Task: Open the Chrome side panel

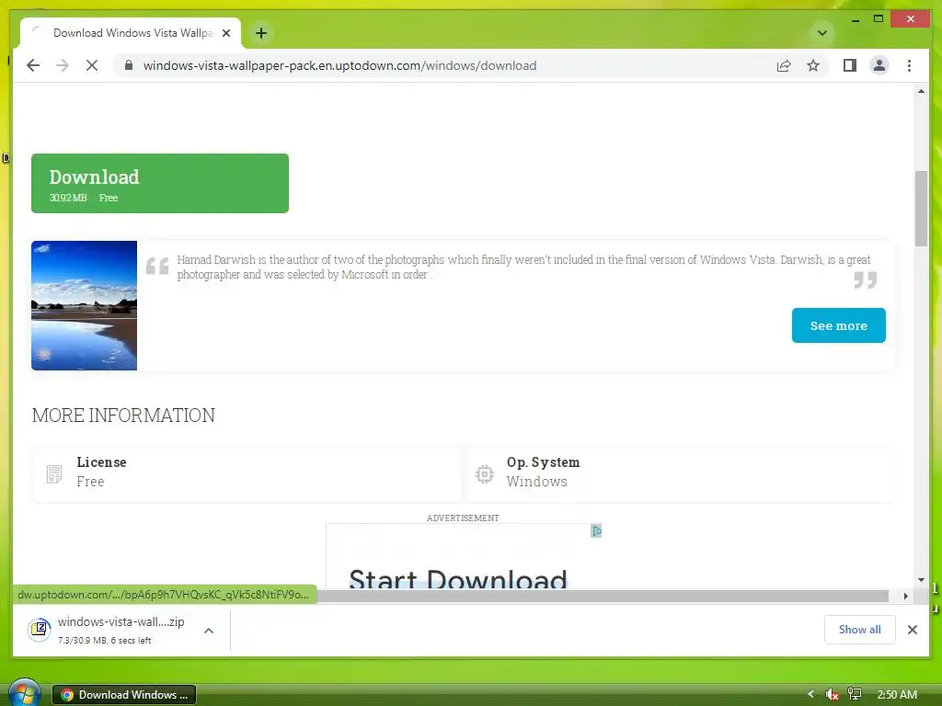Action: (849, 65)
